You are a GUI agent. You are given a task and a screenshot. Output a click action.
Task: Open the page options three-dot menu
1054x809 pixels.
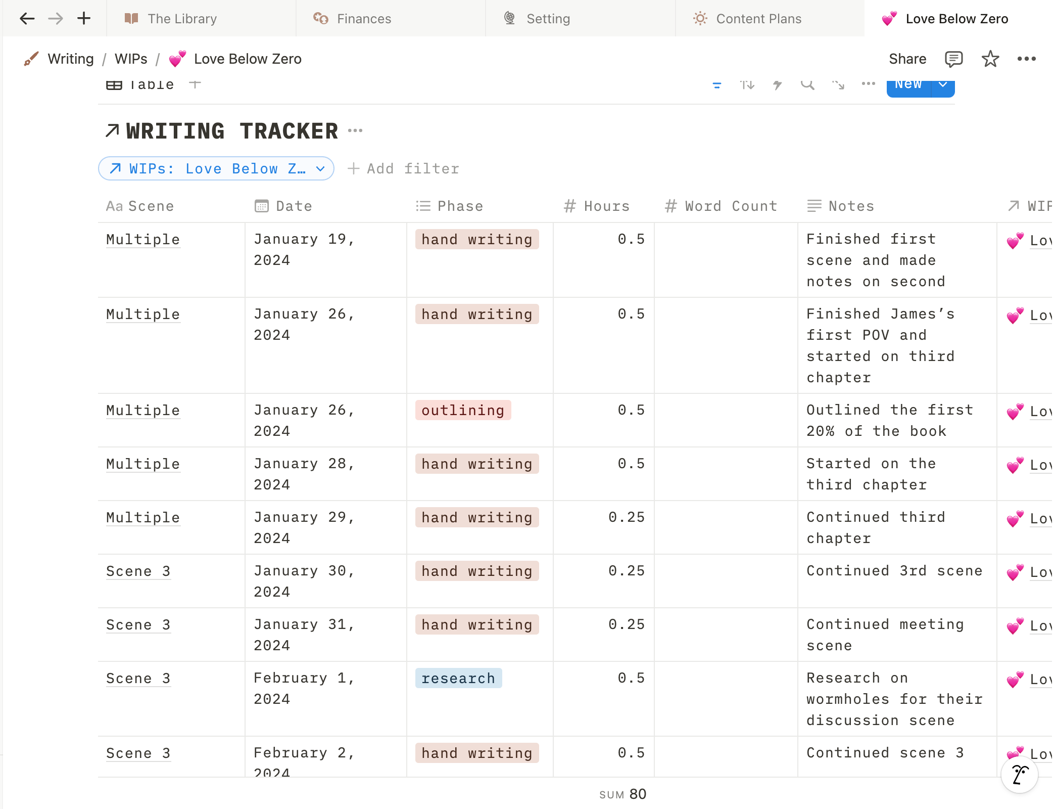coord(1026,59)
